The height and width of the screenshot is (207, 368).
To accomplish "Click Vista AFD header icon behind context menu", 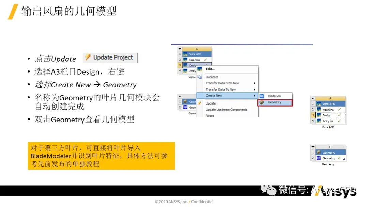I will tap(185, 54).
